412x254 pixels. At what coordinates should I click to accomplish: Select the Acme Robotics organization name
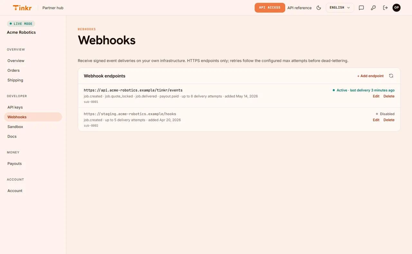(x=21, y=32)
